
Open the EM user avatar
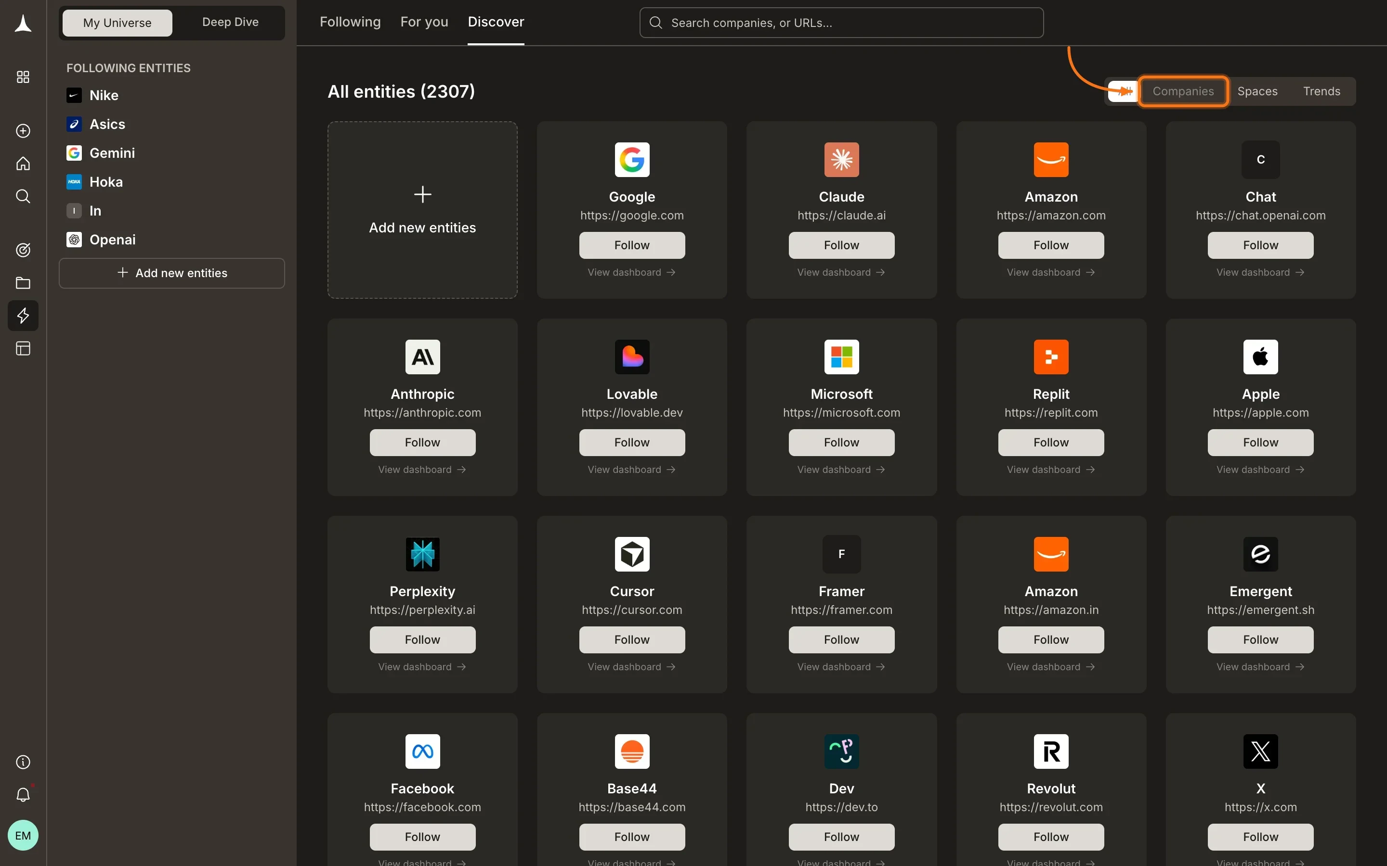pyautogui.click(x=23, y=835)
